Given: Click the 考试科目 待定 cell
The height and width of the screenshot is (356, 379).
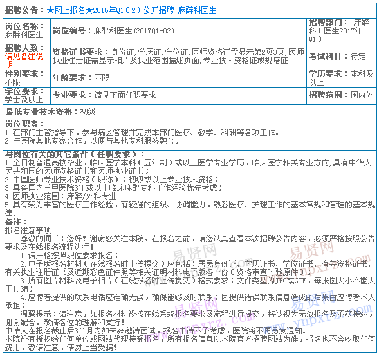Looking at the screenshot, I should pos(342,57).
